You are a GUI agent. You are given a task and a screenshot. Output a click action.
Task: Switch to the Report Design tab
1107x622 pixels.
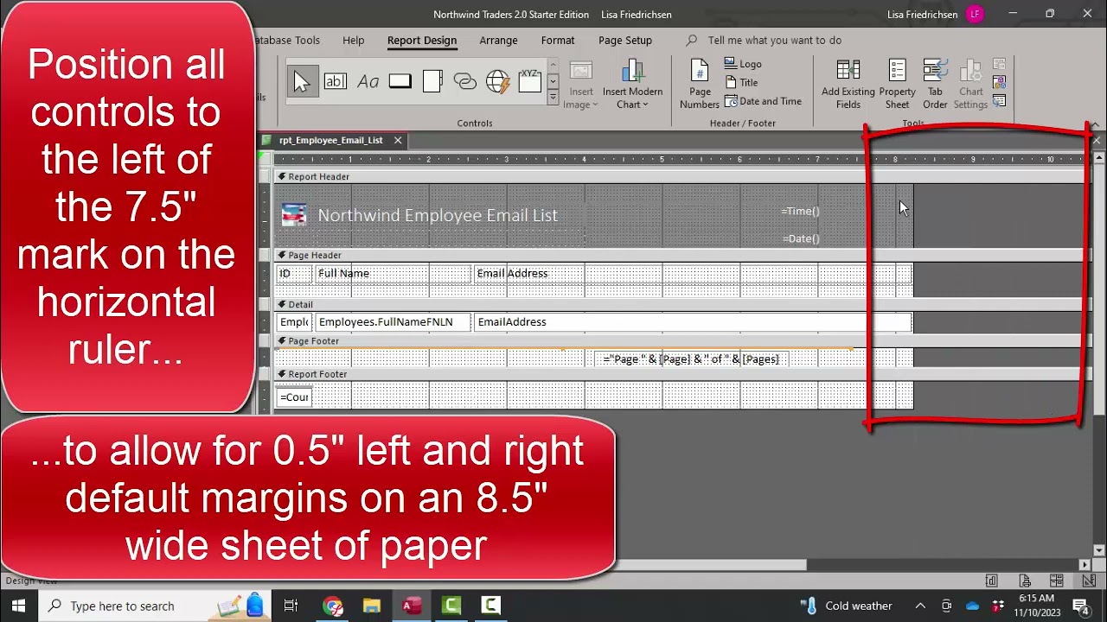pos(422,40)
